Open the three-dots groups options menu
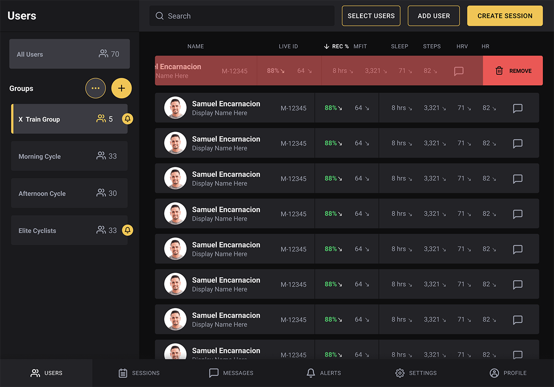 [96, 88]
